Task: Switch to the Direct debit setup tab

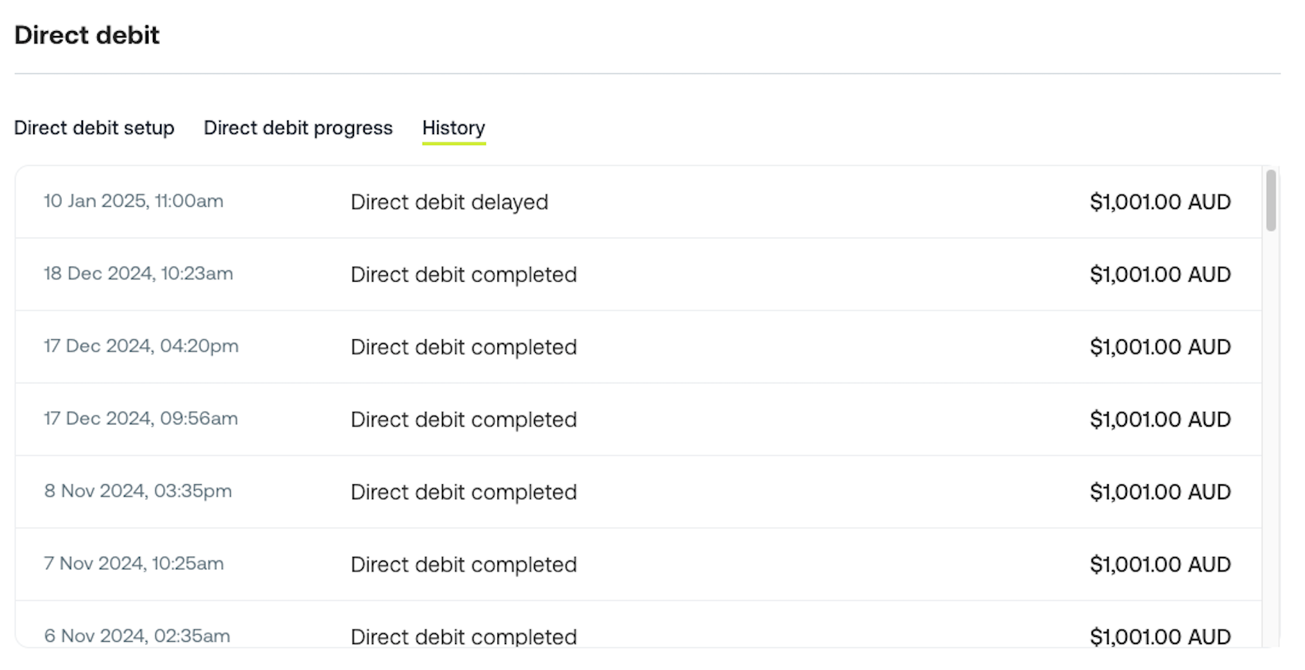Action: (94, 128)
